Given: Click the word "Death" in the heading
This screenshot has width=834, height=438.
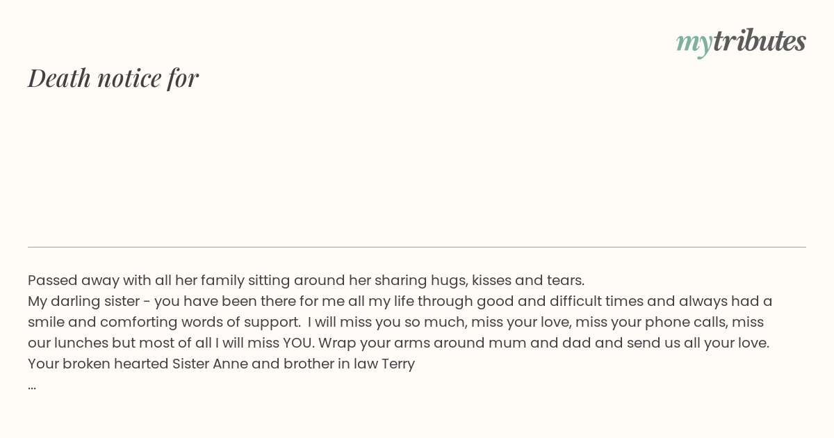Looking at the screenshot, I should coord(60,78).
